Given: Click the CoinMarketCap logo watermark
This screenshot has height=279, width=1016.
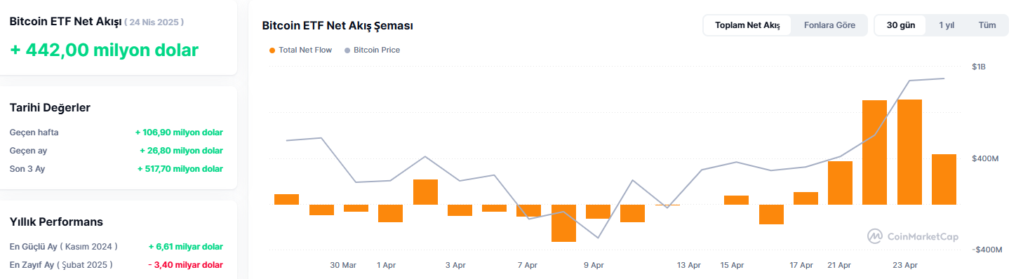Looking at the screenshot, I should (x=912, y=237).
